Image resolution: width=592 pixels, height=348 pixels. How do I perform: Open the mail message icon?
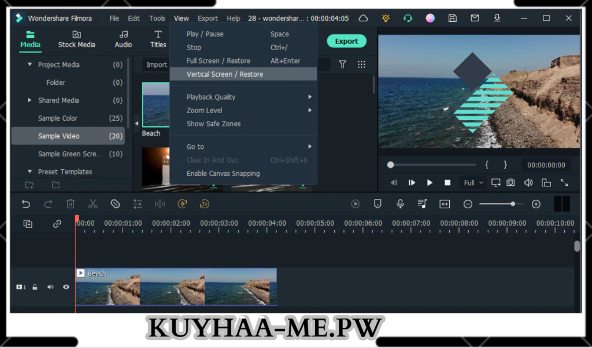pyautogui.click(x=475, y=18)
